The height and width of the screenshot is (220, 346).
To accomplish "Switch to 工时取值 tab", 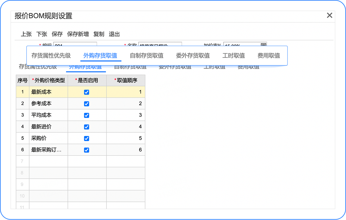I will point(234,56).
